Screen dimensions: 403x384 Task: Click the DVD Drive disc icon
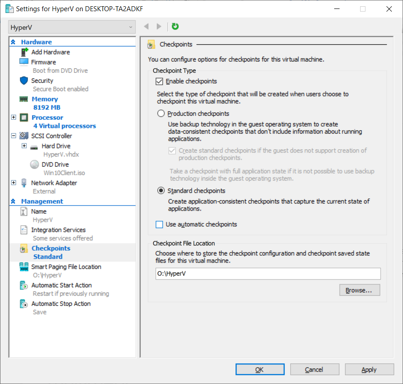coord(34,165)
